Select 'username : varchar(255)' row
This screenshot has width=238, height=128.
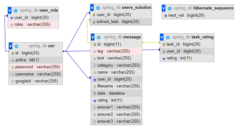pos(36,74)
